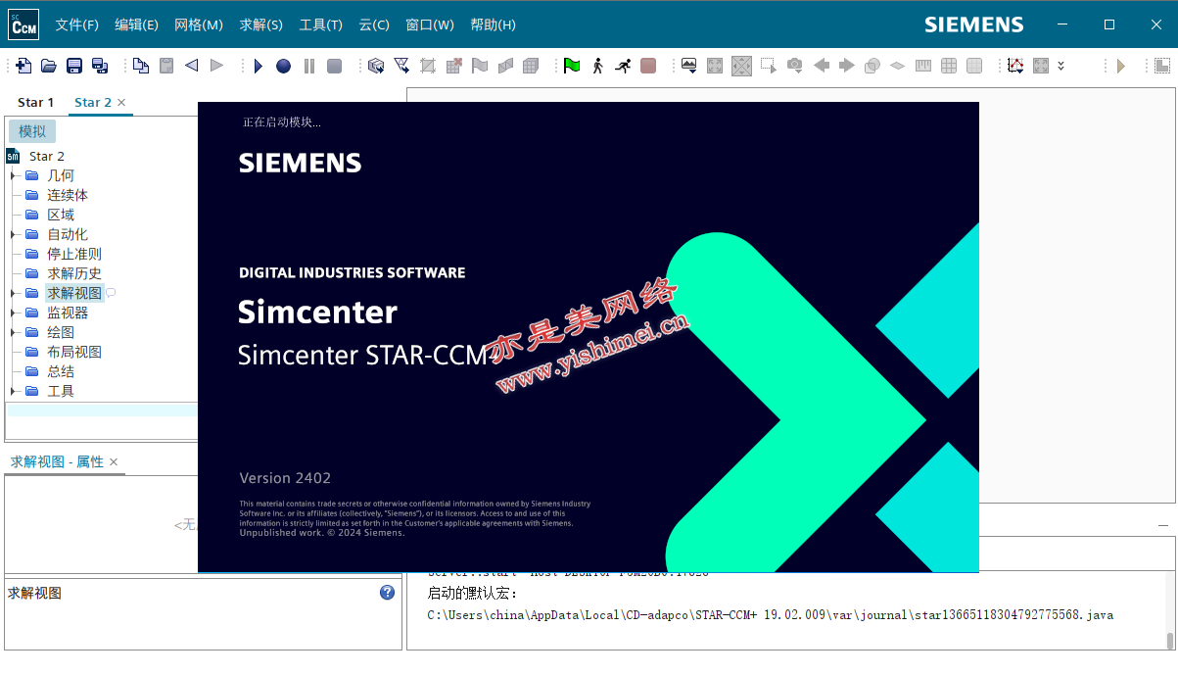The image size is (1178, 675).
Task: Click the red square Stop solver icon
Action: (x=648, y=66)
